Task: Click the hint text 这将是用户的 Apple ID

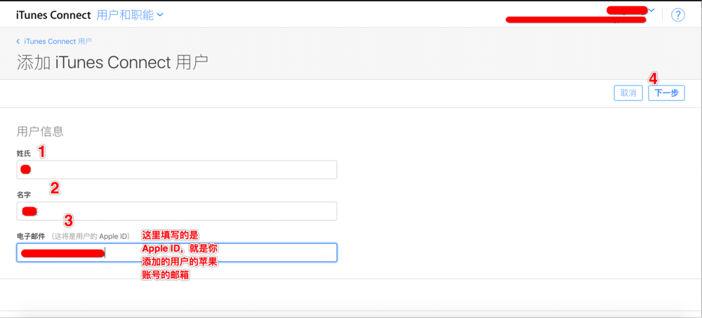Action: (x=91, y=236)
